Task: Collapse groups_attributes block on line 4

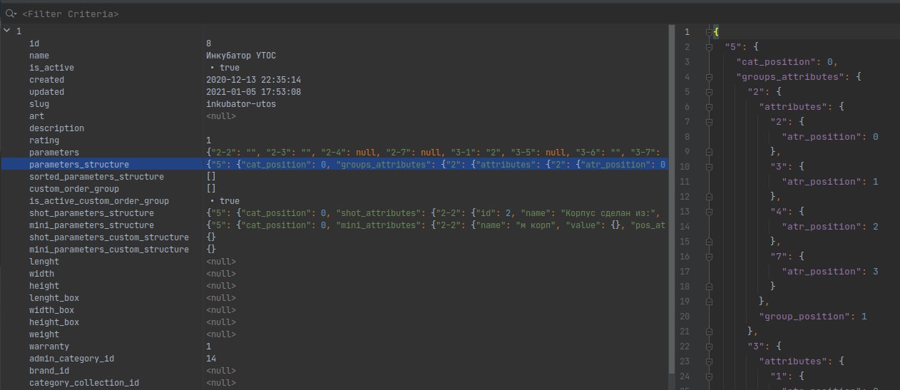Action: tap(709, 77)
